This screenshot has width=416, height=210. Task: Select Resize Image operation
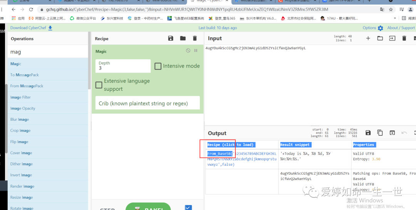point(48,197)
